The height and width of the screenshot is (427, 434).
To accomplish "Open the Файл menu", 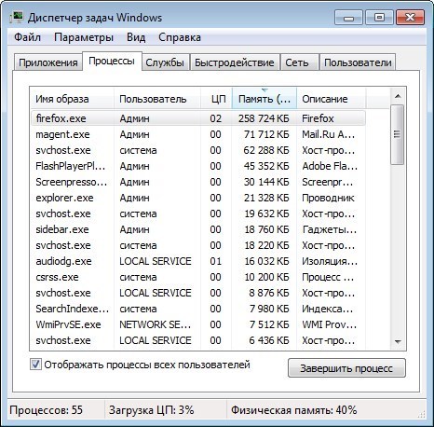I will (x=27, y=37).
